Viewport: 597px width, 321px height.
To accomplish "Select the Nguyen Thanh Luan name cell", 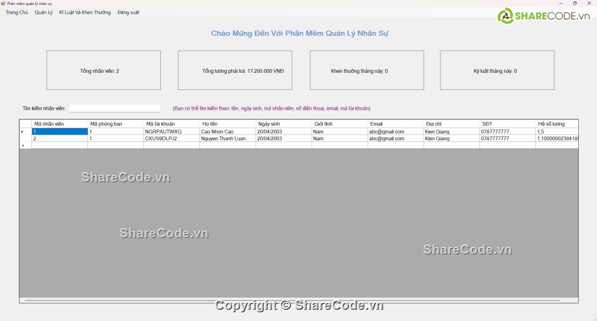I will click(x=227, y=139).
